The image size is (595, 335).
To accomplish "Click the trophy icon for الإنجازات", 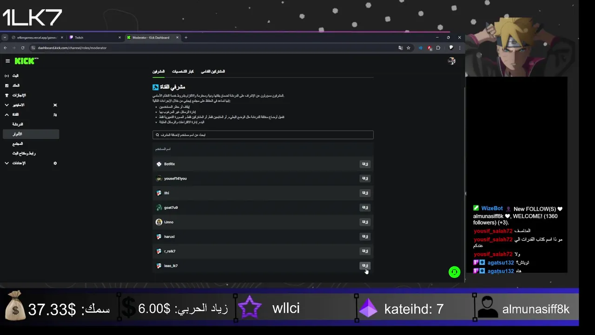I will (7, 95).
